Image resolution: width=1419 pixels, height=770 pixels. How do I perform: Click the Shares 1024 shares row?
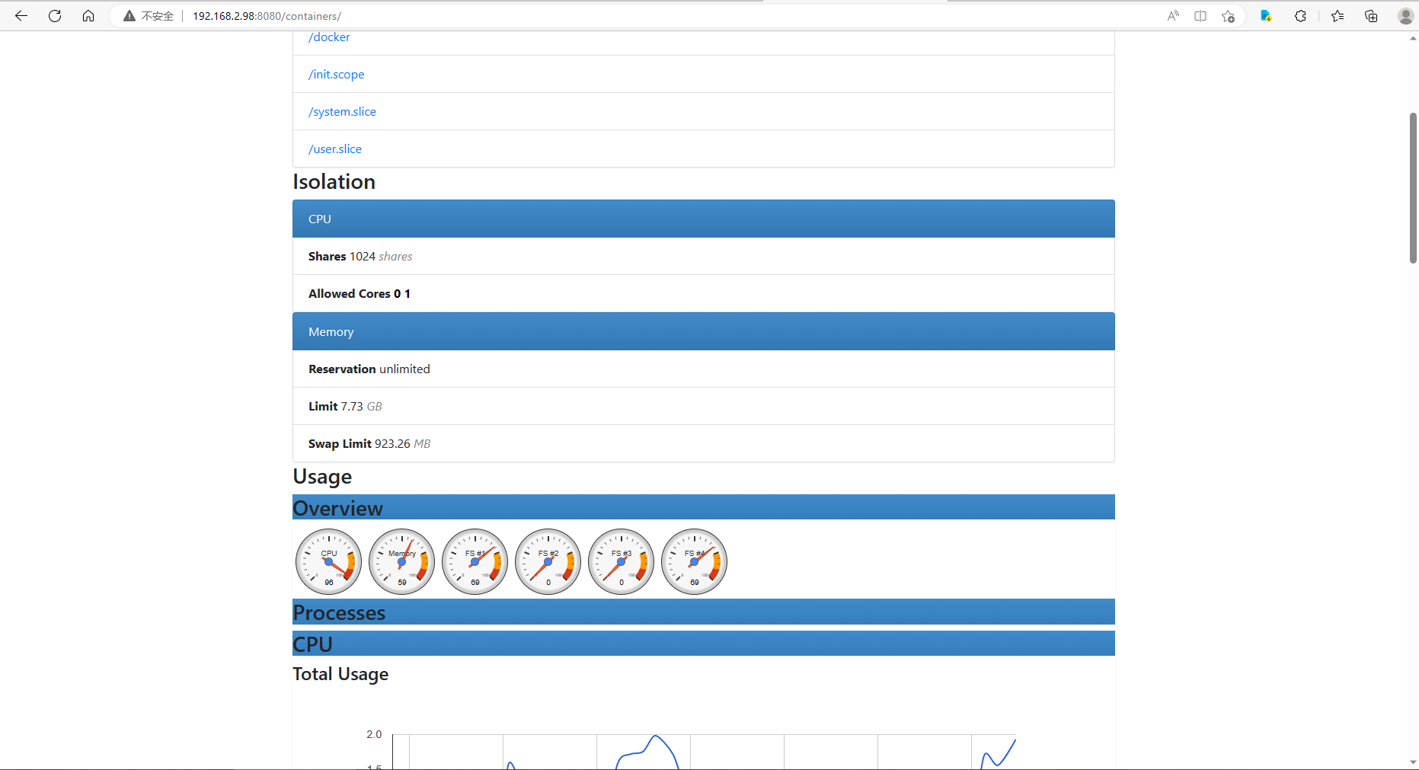(704, 256)
